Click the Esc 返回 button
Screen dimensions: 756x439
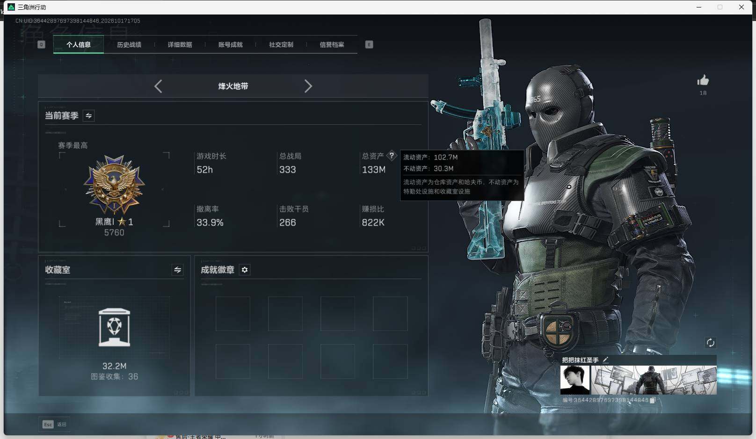54,424
